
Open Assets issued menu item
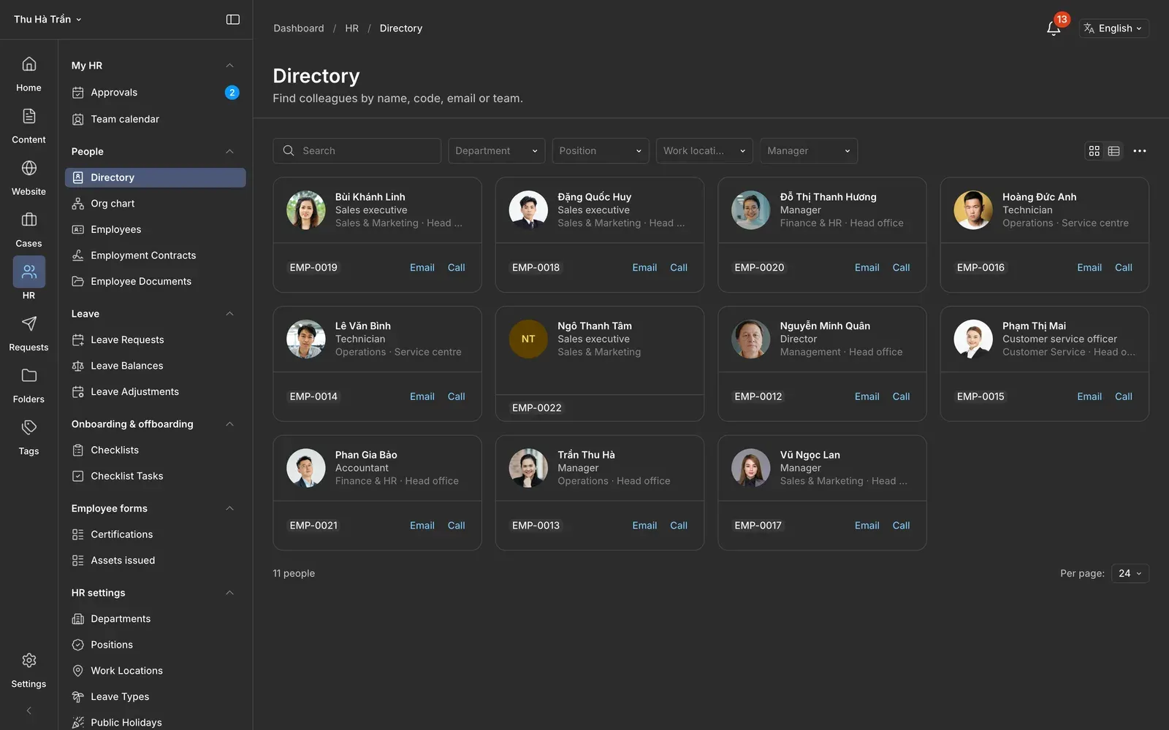click(x=156, y=561)
